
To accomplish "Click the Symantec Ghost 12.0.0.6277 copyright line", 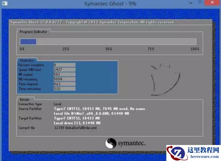I will 93,22.
